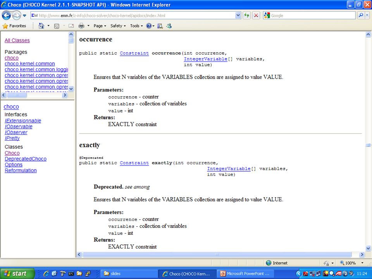Screen dimensions: 372x279
Task: Open the choco heading link above Interfaces
Action: pos(11,107)
